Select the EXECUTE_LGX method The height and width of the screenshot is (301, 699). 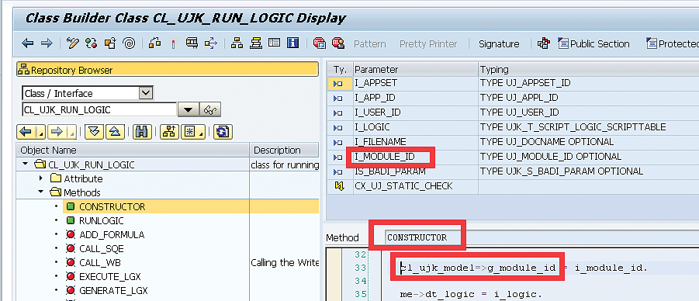109,276
